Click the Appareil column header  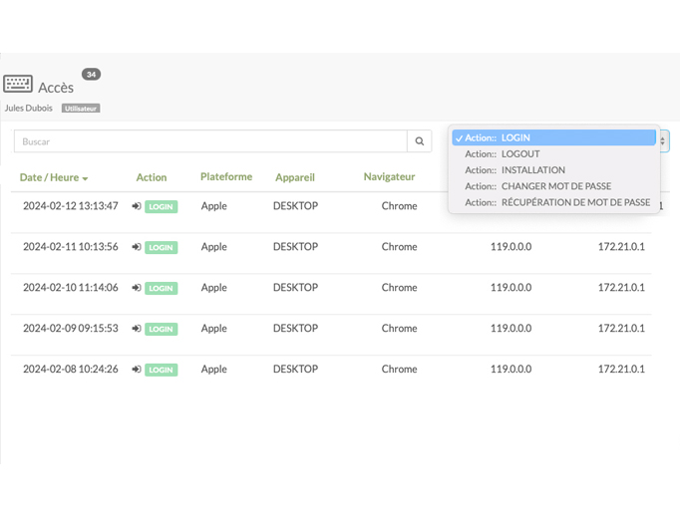295,177
